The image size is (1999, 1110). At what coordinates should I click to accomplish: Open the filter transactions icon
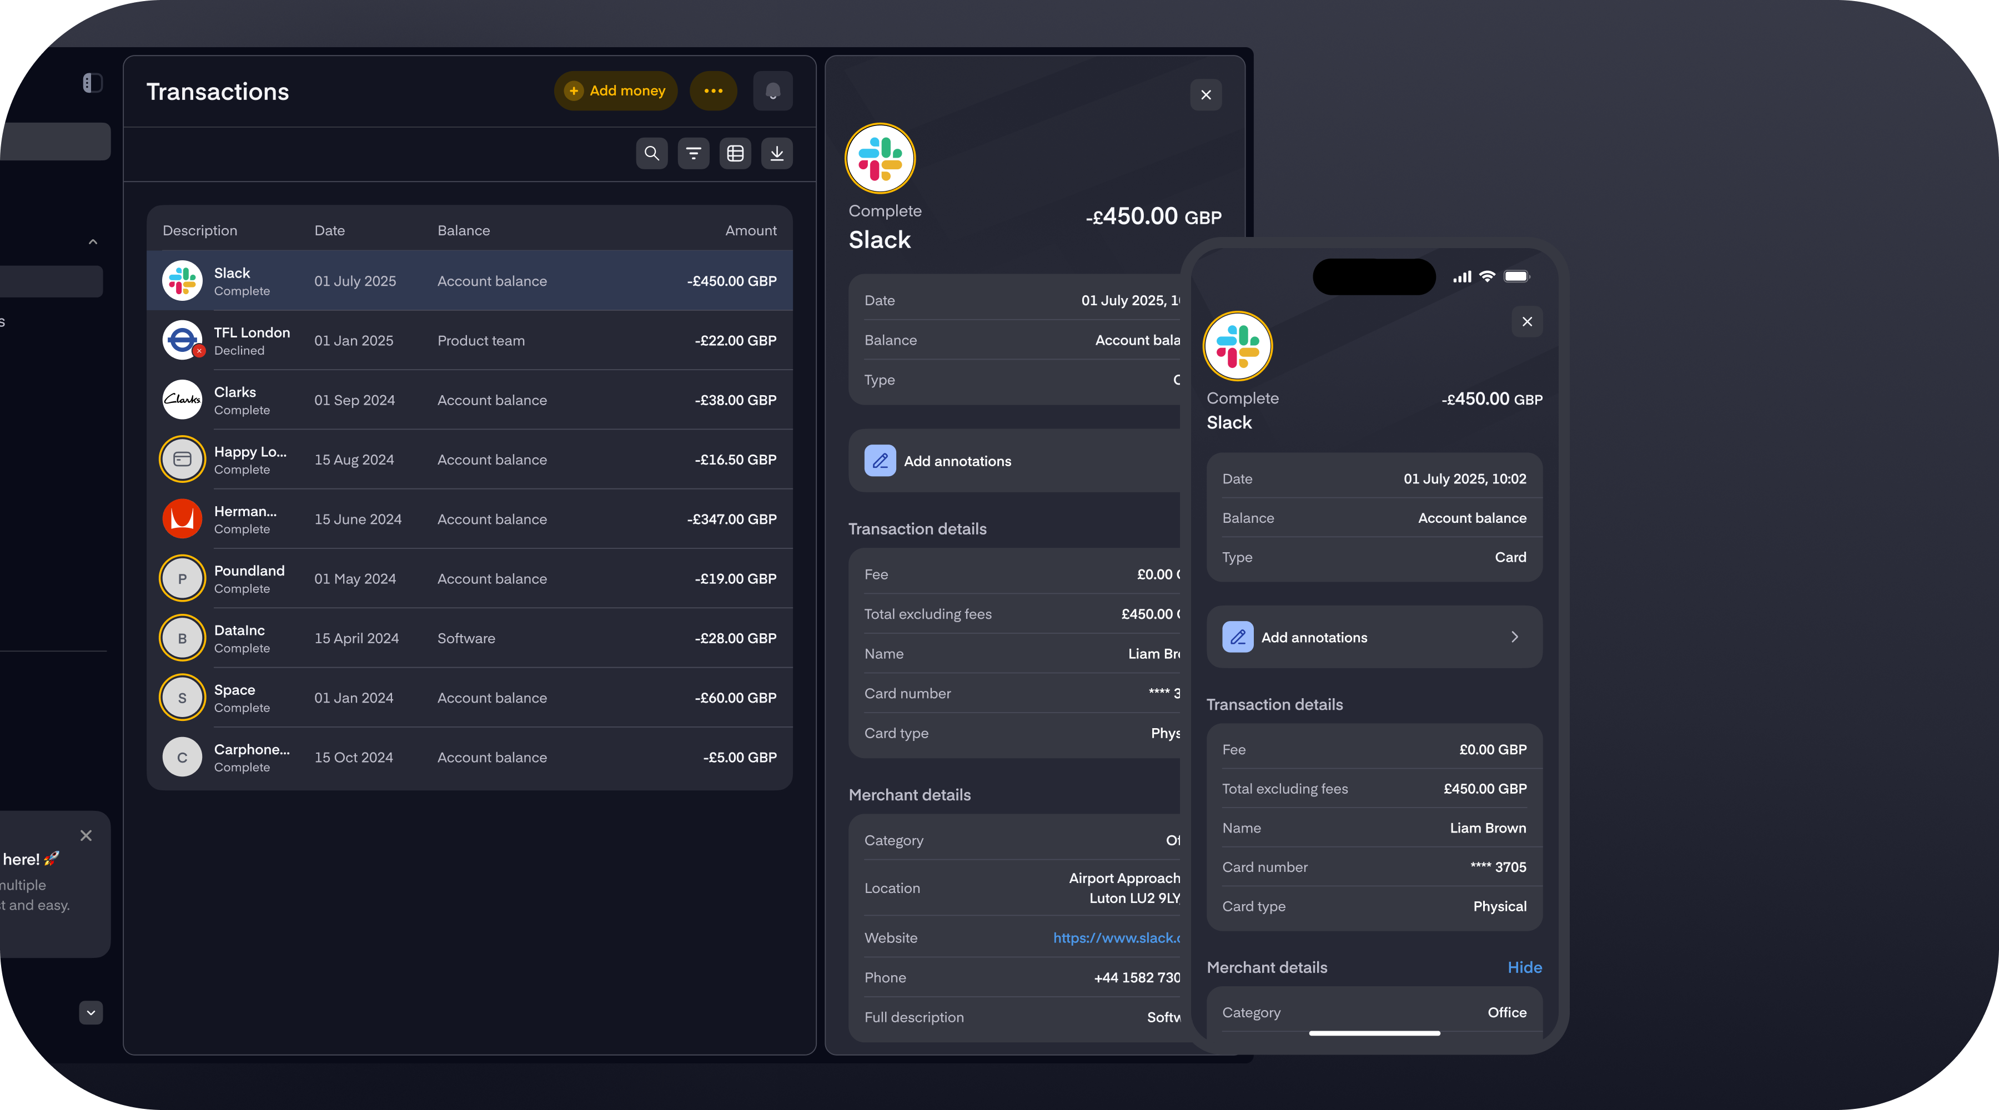tap(693, 154)
